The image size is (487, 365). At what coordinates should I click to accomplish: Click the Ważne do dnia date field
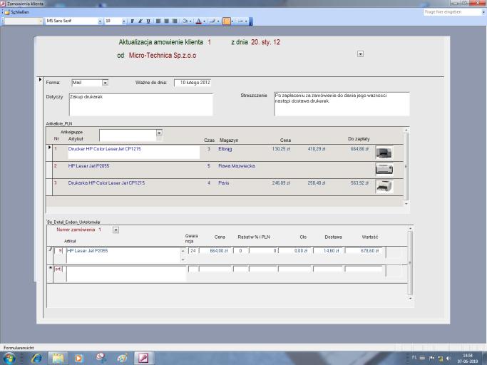193,83
